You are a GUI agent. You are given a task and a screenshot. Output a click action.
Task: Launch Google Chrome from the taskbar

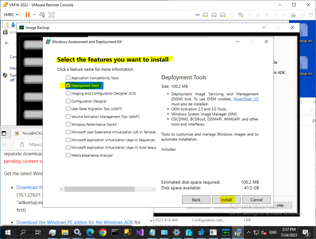[103, 232]
